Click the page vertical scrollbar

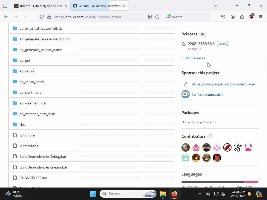click(x=266, y=71)
